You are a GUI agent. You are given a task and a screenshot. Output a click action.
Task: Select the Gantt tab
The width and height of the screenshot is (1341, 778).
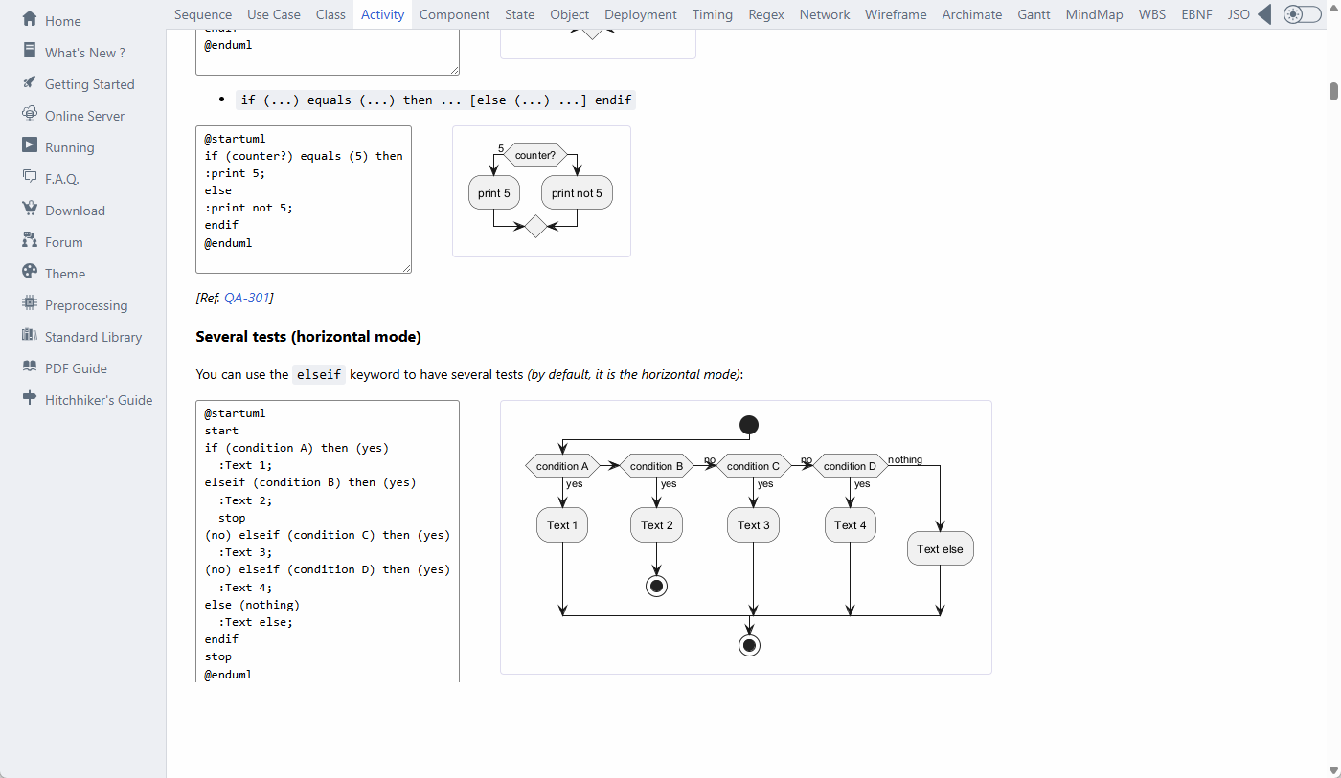tap(1034, 14)
